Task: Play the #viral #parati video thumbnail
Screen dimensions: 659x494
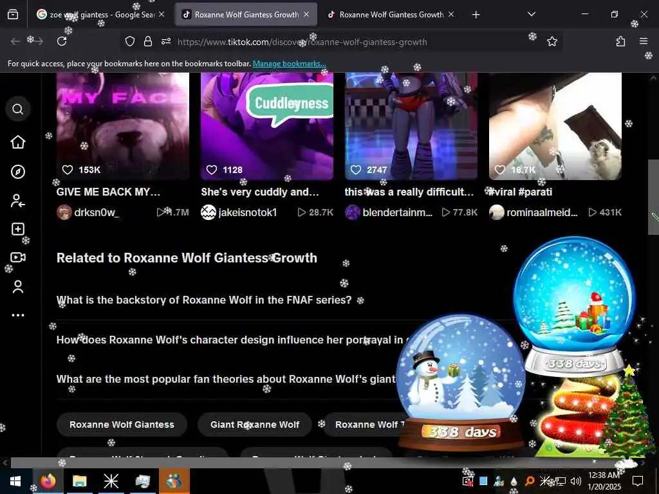Action: coord(555,126)
